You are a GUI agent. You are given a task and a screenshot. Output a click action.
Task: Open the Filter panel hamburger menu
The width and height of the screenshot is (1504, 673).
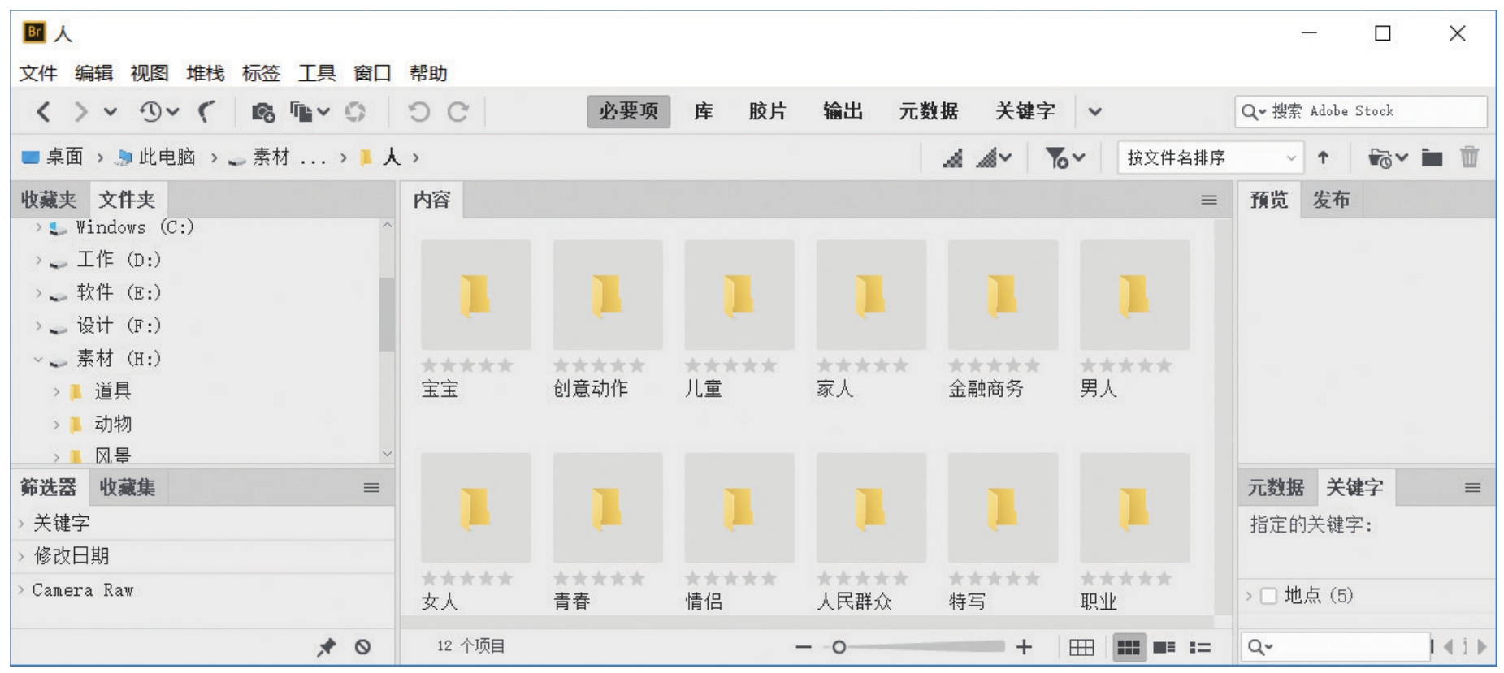[371, 488]
